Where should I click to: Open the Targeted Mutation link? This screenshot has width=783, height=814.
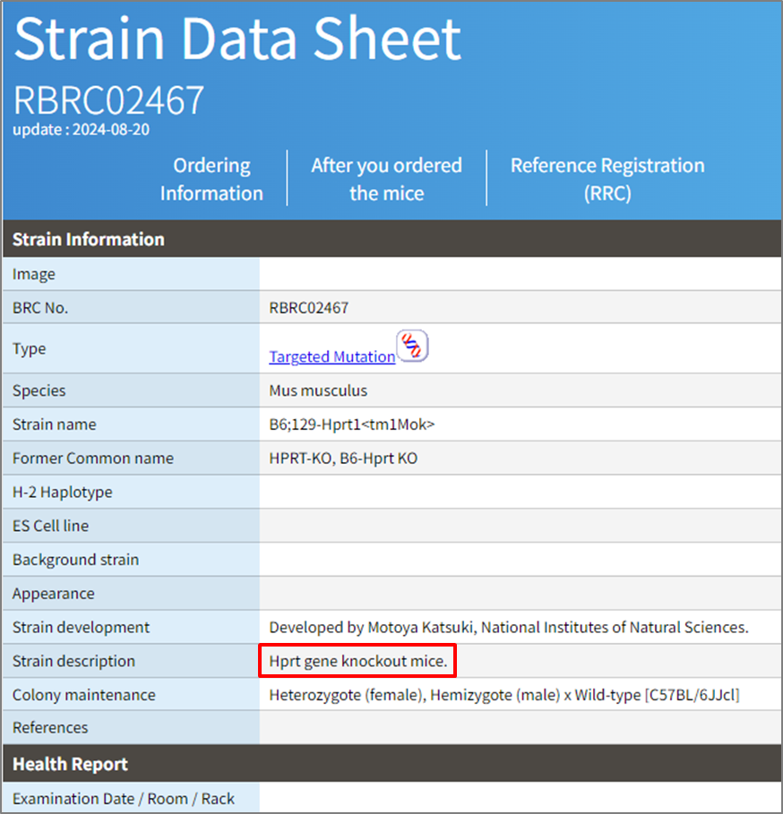tap(331, 356)
